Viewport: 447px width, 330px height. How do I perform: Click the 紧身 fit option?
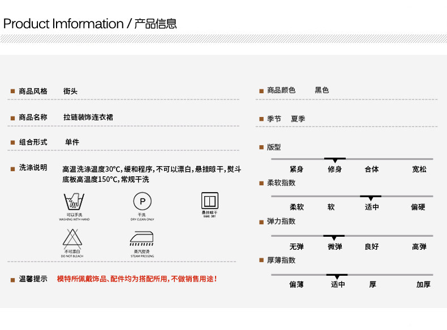click(296, 169)
